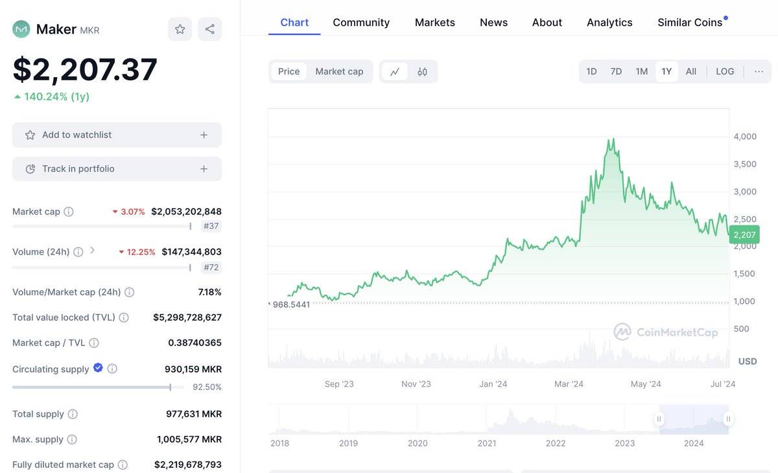Screen dimensions: 778x473
Task: Toggle LOG scale on chart
Action: point(725,71)
